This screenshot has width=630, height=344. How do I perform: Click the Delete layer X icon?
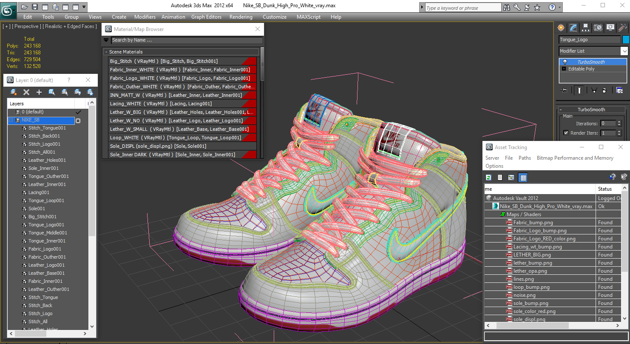26,92
